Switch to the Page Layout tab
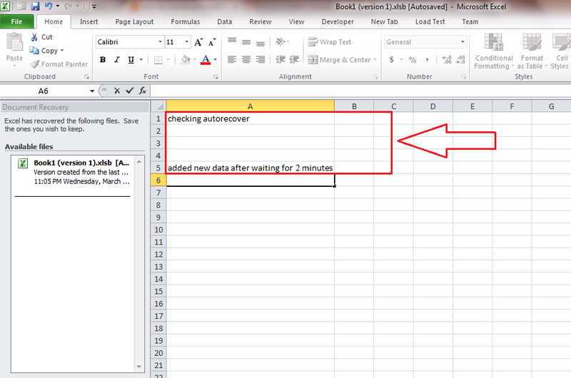This screenshot has width=571, height=378. point(134,21)
